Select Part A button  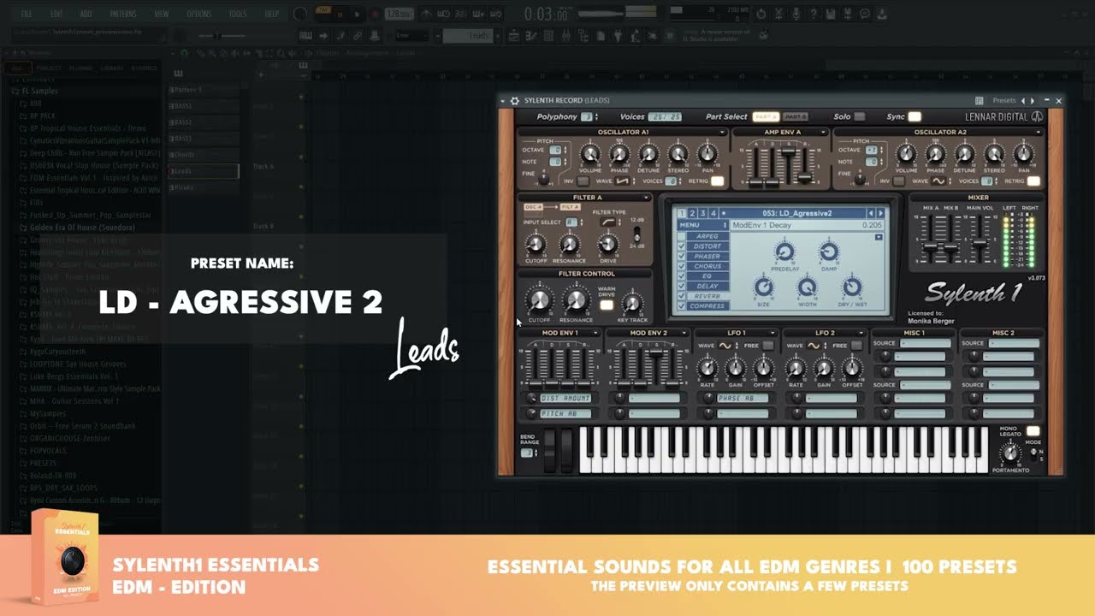[x=766, y=116]
